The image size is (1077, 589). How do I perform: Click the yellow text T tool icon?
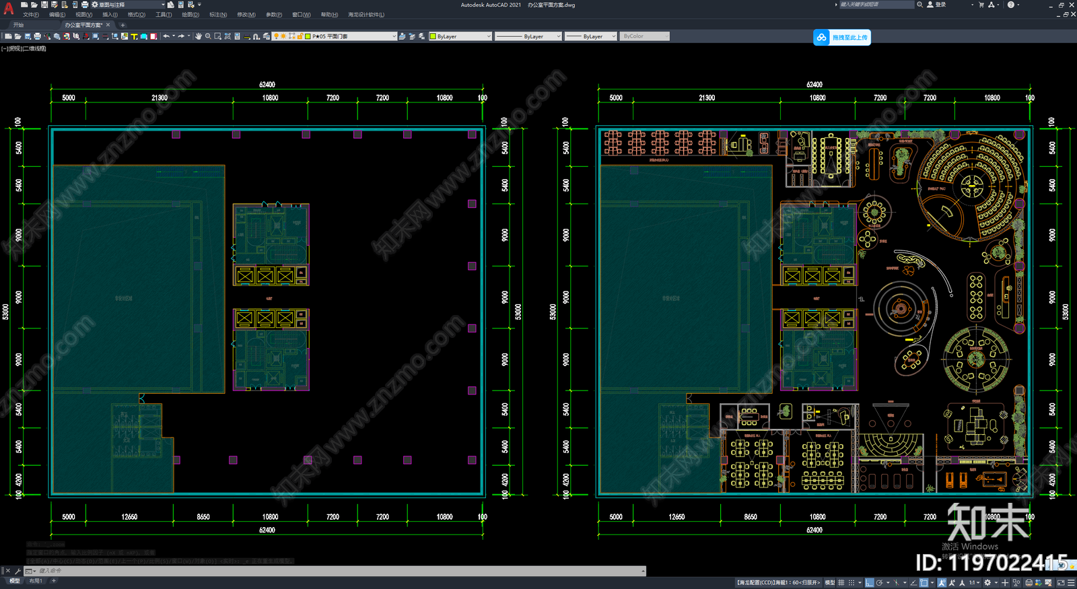134,36
